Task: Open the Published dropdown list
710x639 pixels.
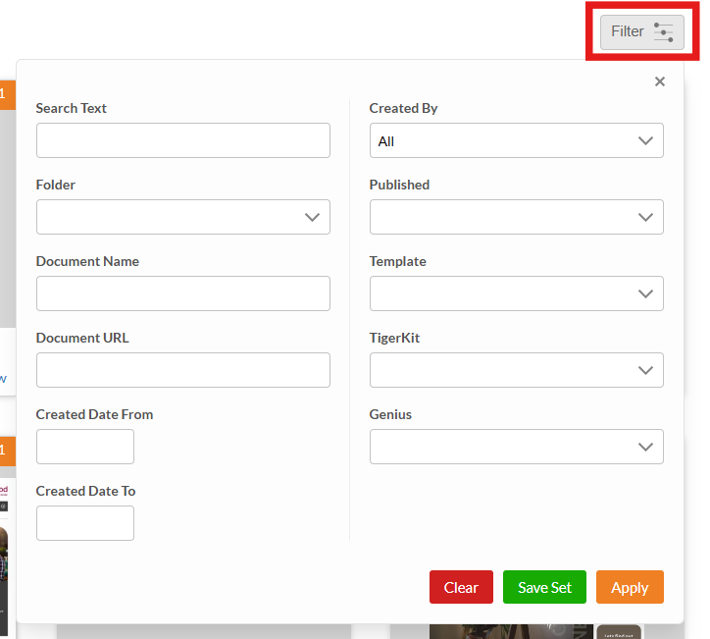Action: [x=516, y=217]
